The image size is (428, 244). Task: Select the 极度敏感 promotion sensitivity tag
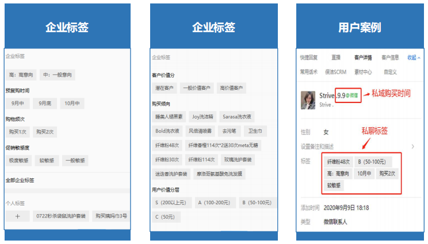(x=18, y=161)
